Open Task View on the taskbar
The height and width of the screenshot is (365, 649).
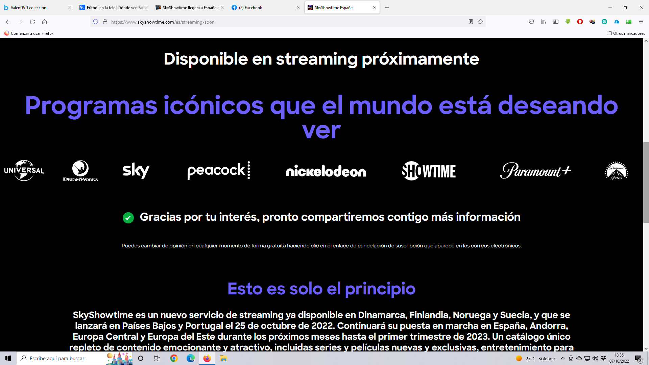pos(157,358)
